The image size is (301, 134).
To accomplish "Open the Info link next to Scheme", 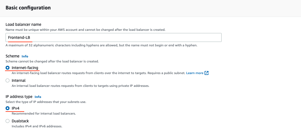I will [25, 56].
